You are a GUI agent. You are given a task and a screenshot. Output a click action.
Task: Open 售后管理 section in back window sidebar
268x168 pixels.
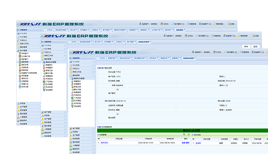(x=29, y=114)
